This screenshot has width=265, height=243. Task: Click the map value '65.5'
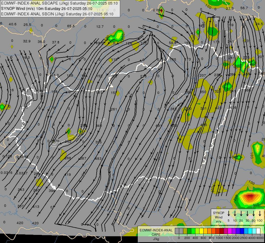pyautogui.click(x=71, y=26)
